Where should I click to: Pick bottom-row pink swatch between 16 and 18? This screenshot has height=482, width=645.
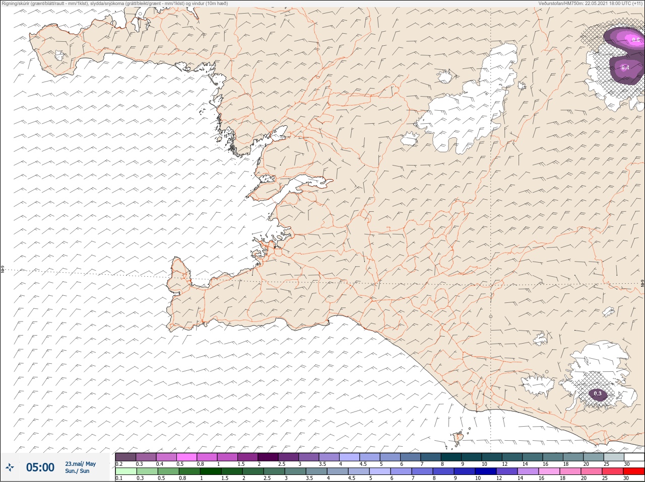point(549,471)
